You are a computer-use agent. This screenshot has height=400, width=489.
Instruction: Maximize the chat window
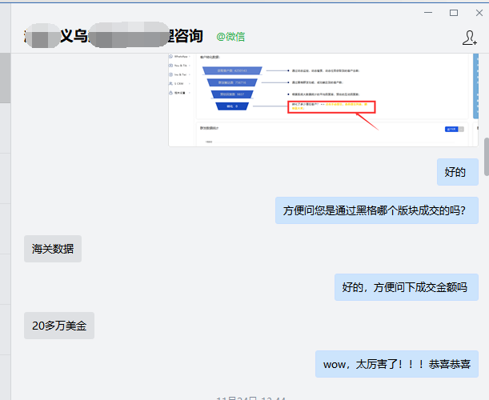click(x=454, y=12)
